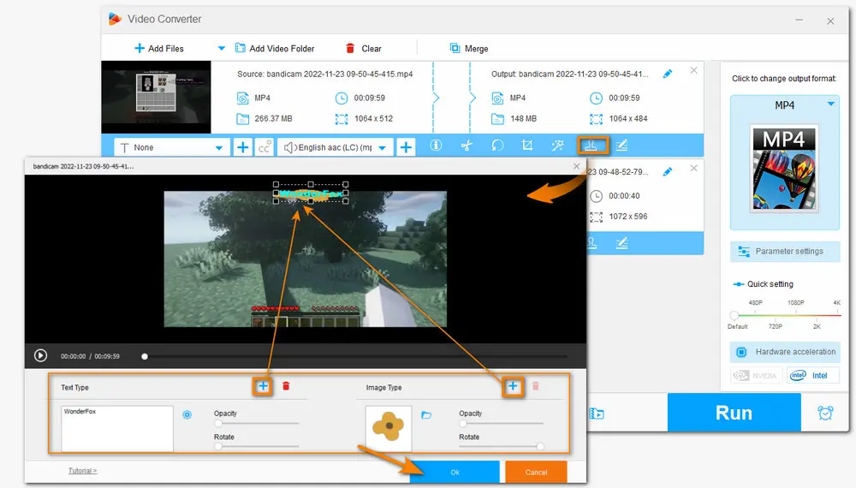
Task: Select NVIDIA acceleration option
Action: (757, 376)
